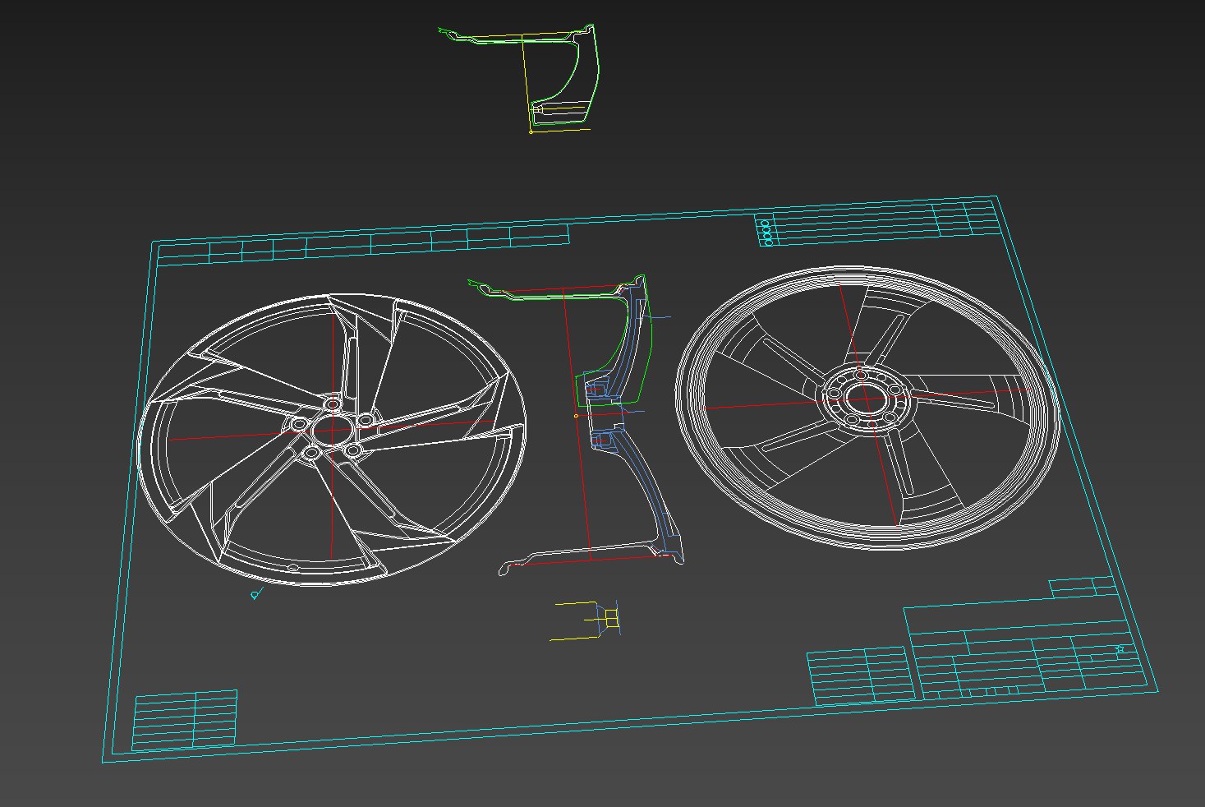Viewport: 1205px width, 807px height.
Task: Click the small yellow bolt detail below cross-section
Action: point(586,620)
